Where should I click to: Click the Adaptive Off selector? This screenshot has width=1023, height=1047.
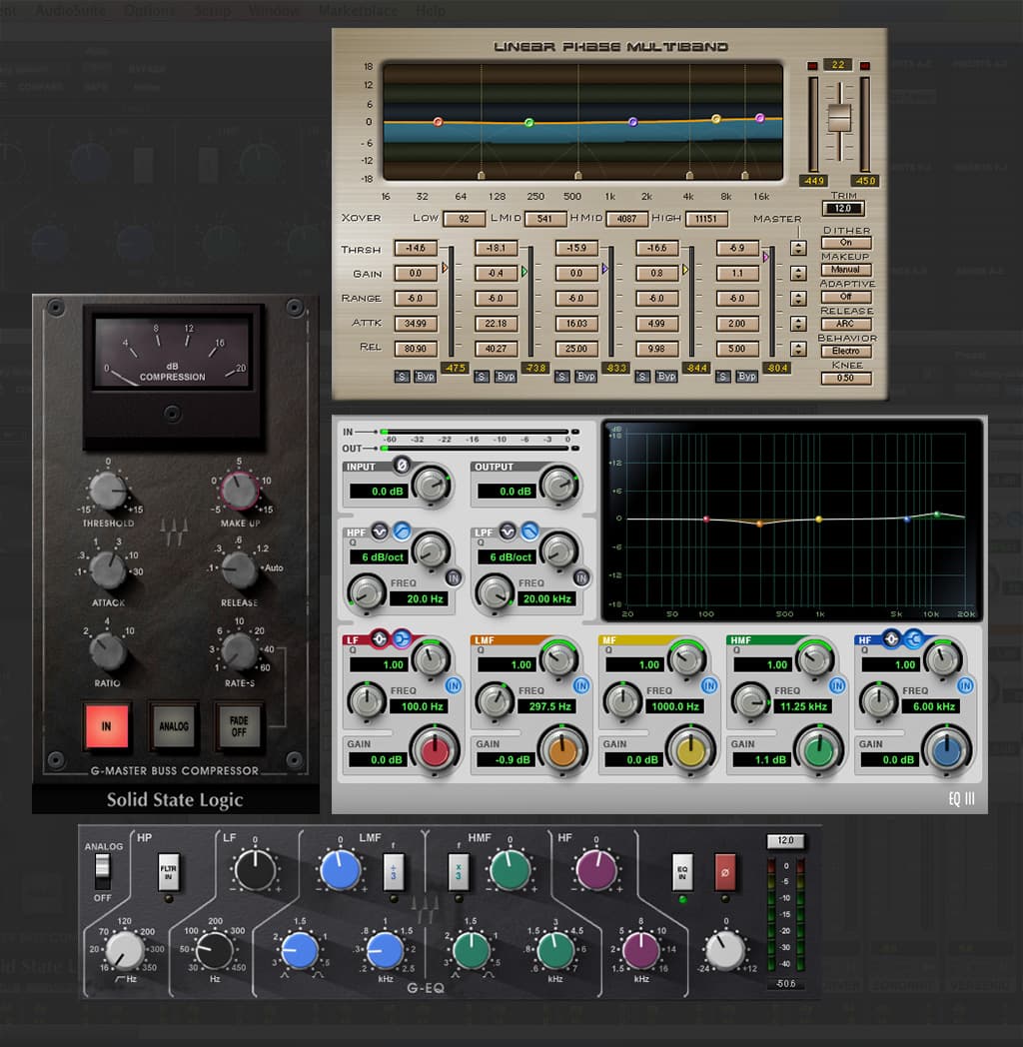[x=846, y=297]
